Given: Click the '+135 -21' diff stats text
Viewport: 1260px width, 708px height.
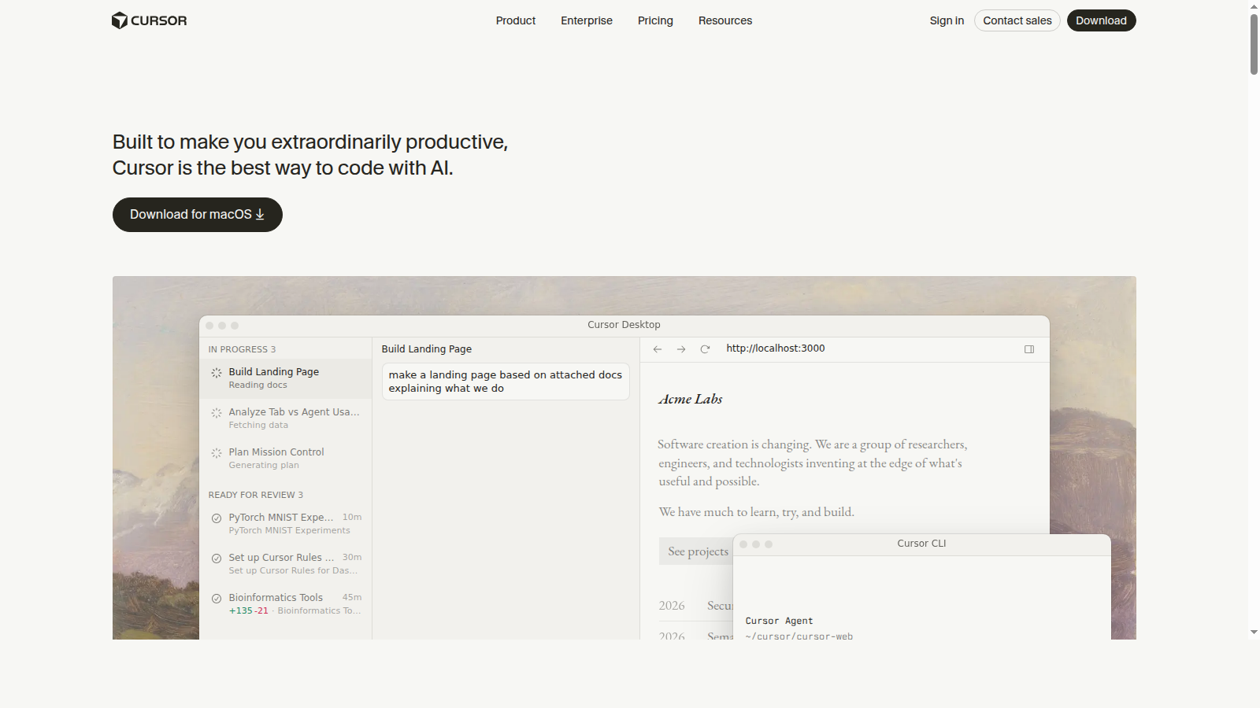Looking at the screenshot, I should pyautogui.click(x=248, y=611).
